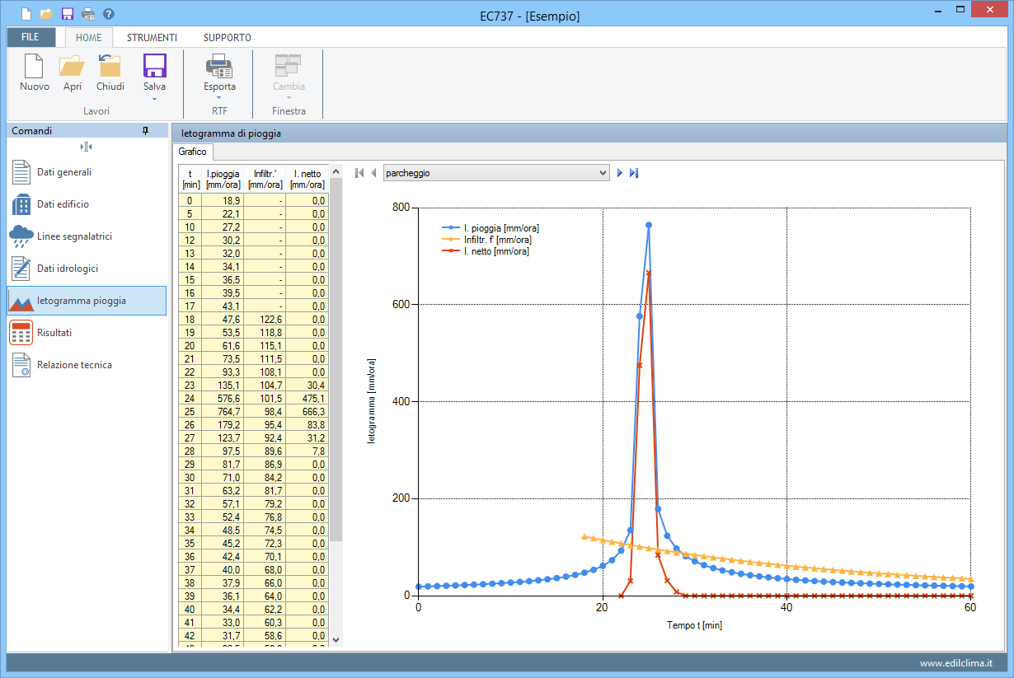Collapse the command panel splitter arrows
Image resolution: width=1014 pixels, height=678 pixels.
(x=87, y=147)
